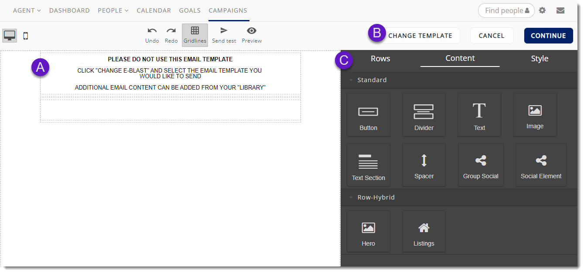Add a Text content block
The image size is (584, 273).
(x=479, y=114)
